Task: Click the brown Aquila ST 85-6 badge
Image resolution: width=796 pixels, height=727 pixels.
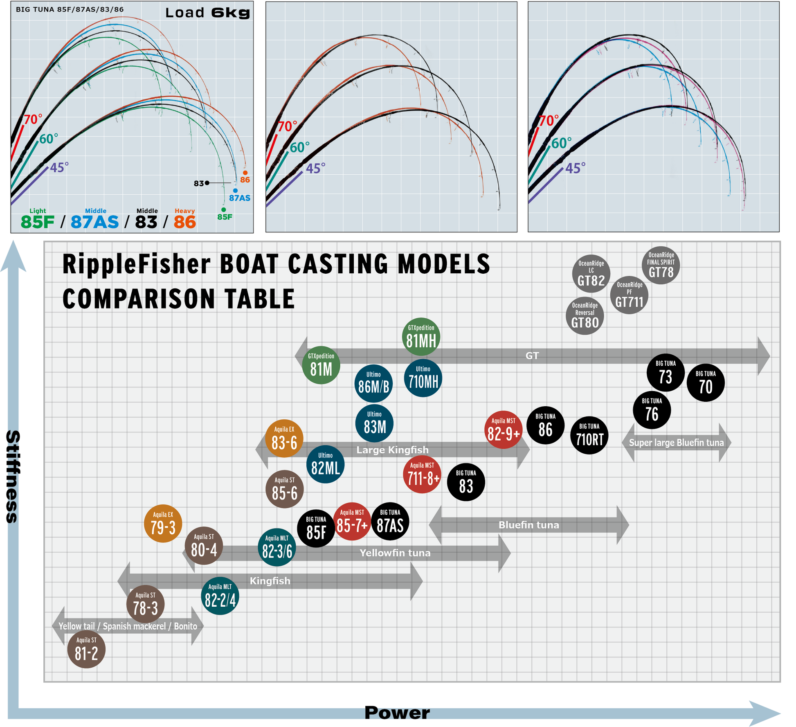Action: (x=285, y=489)
